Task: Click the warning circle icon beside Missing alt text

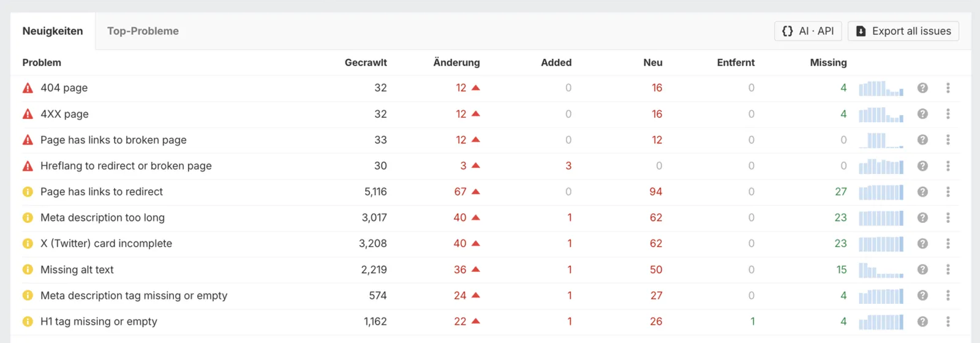Action: tap(28, 269)
